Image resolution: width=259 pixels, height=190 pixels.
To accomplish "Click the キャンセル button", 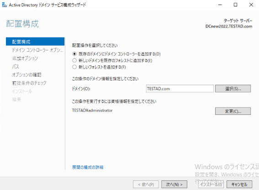I will pos(239,185).
